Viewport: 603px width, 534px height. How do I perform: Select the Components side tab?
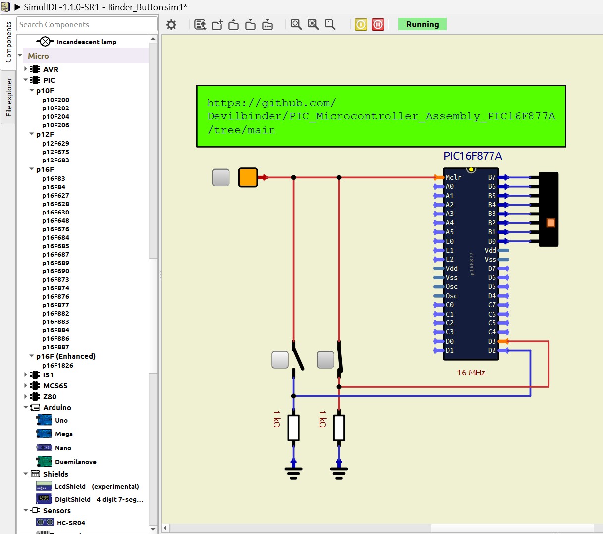click(8, 42)
